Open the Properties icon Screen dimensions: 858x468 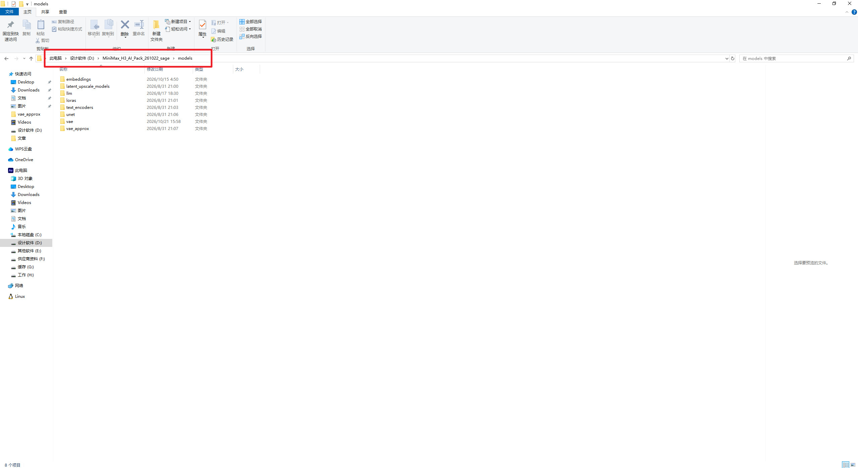[x=202, y=25]
